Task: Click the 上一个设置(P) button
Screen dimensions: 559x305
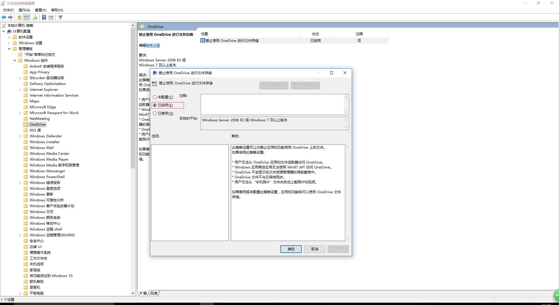Action: (274, 86)
